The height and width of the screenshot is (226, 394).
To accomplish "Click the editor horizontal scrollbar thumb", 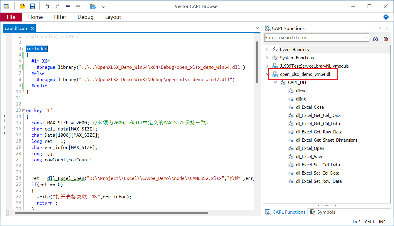I will [111, 212].
